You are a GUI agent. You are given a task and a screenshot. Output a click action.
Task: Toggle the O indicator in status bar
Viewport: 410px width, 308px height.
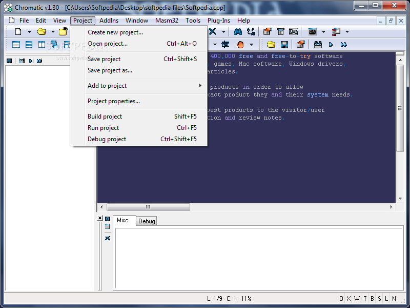pyautogui.click(x=341, y=299)
